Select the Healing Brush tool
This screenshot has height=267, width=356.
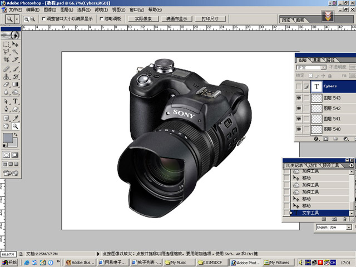click(6, 69)
